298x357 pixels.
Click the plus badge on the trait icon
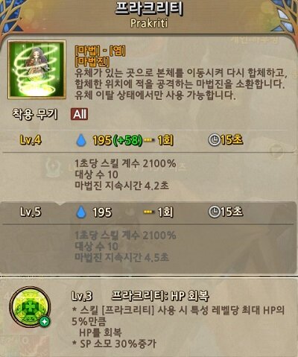[x=45, y=321]
